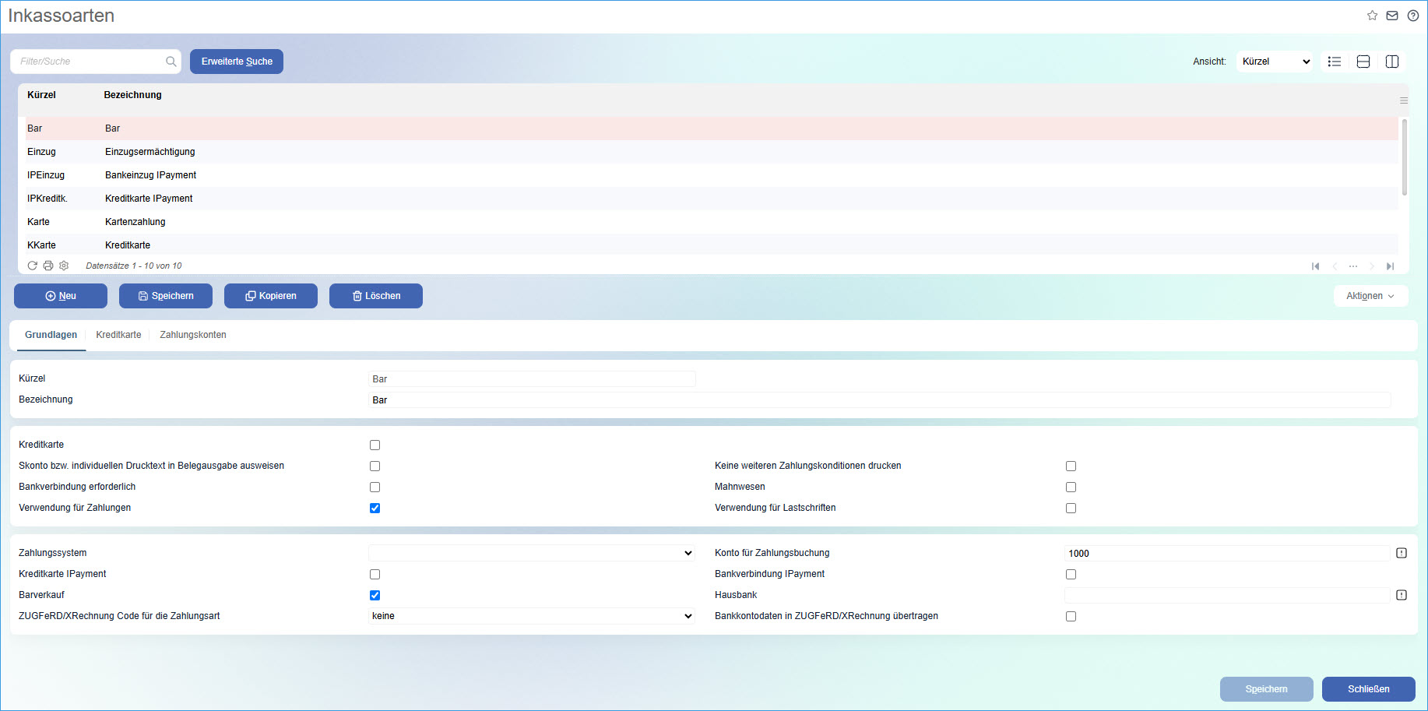
Task: Select horizontal split layout icon
Action: click(x=1363, y=62)
